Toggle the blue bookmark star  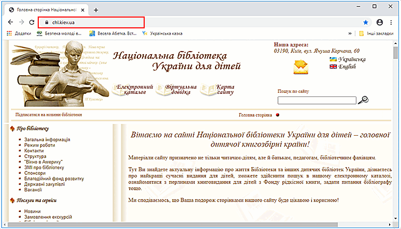tap(366, 23)
